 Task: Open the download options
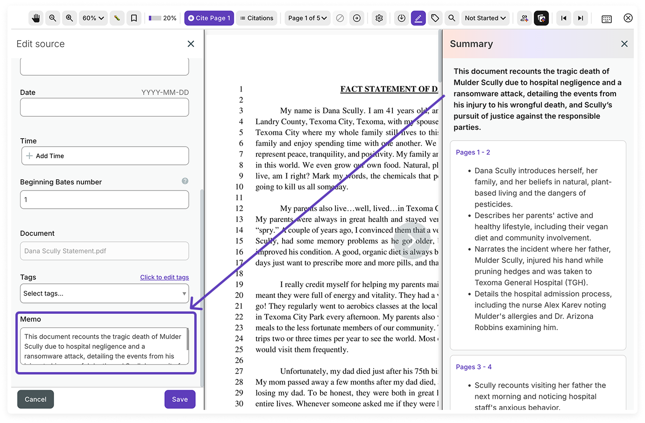pyautogui.click(x=401, y=18)
